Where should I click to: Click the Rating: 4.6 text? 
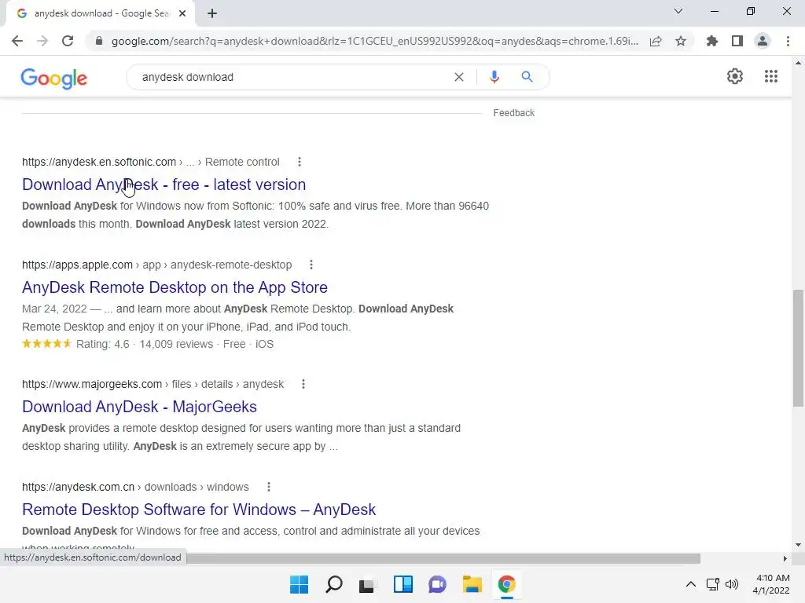[103, 344]
